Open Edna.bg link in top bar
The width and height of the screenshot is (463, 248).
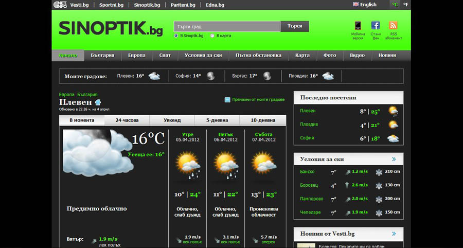[215, 5]
